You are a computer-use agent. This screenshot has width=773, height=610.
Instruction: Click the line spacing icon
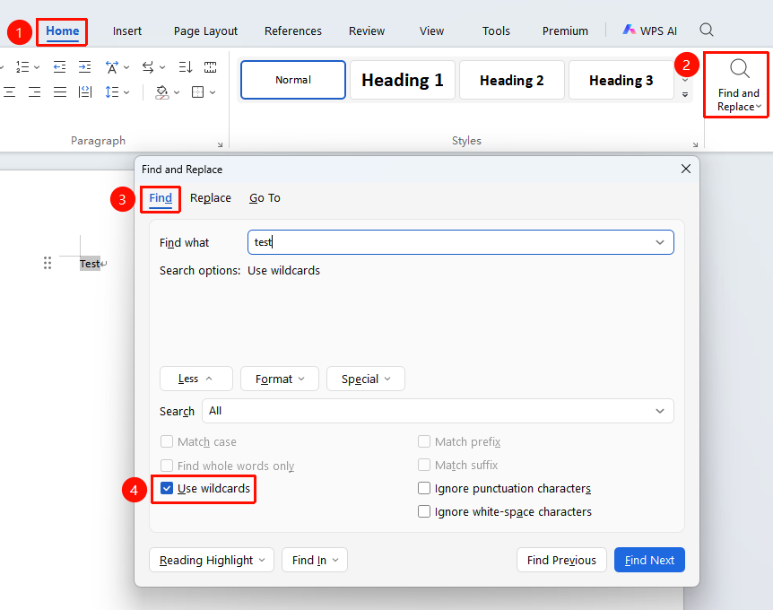point(112,92)
